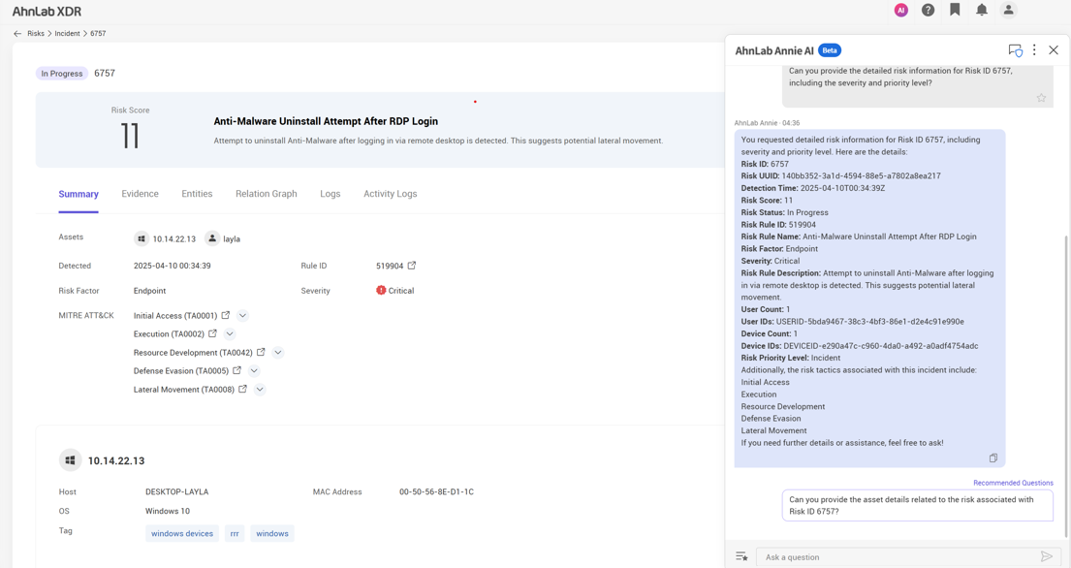Click the back arrow next to Risks
This screenshot has width=1071, height=568.
tap(17, 34)
